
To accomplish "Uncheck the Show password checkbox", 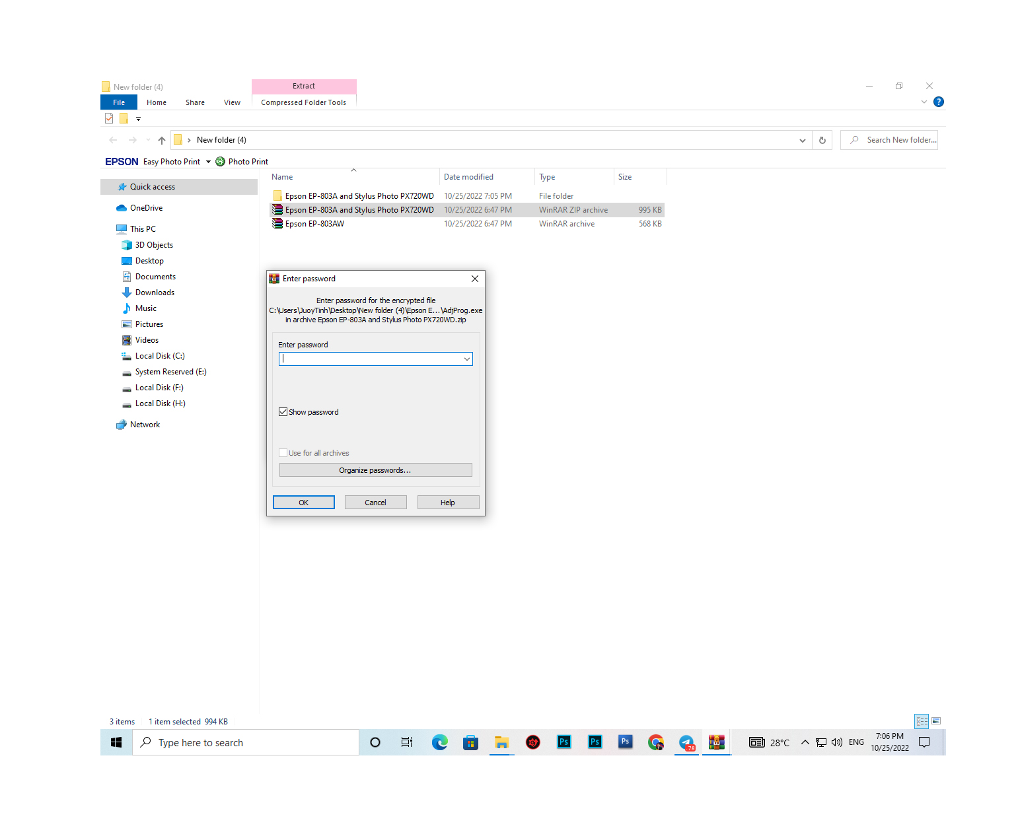I will 283,412.
